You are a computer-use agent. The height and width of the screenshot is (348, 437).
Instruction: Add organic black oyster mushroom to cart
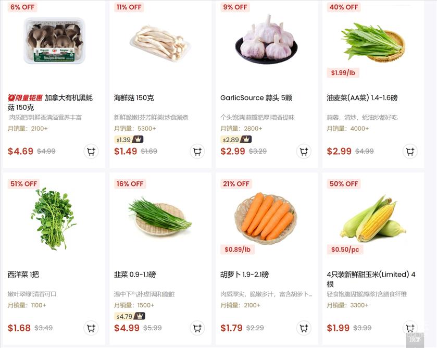click(91, 152)
